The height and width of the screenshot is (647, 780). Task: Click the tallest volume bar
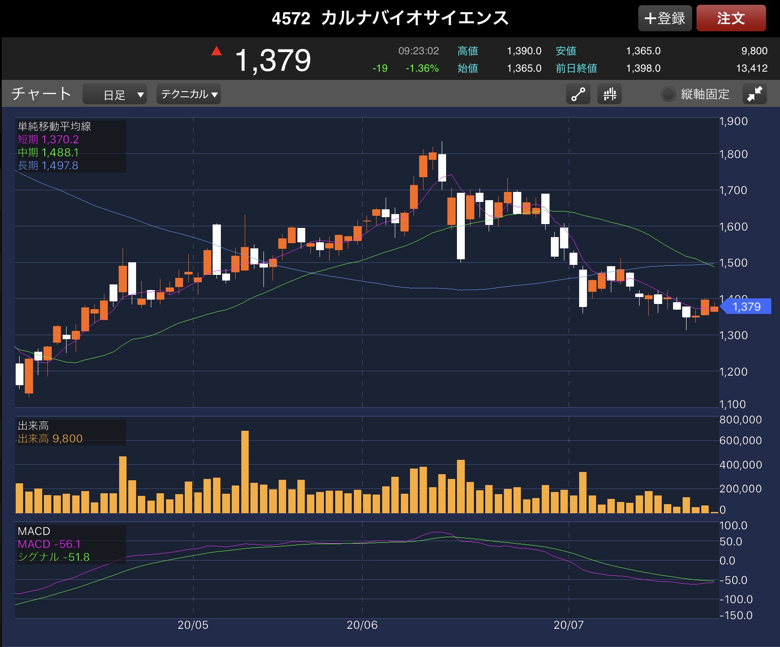click(x=245, y=472)
